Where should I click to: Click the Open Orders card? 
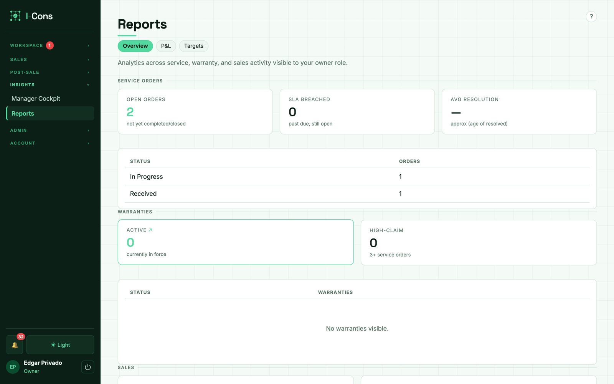(195, 112)
